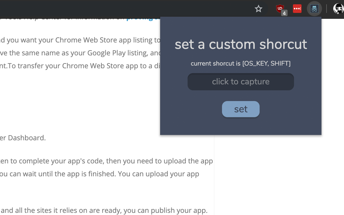Screen dimensions: 344x215
Task: Activate the 'click to capture' shortcut field
Action: point(241,81)
